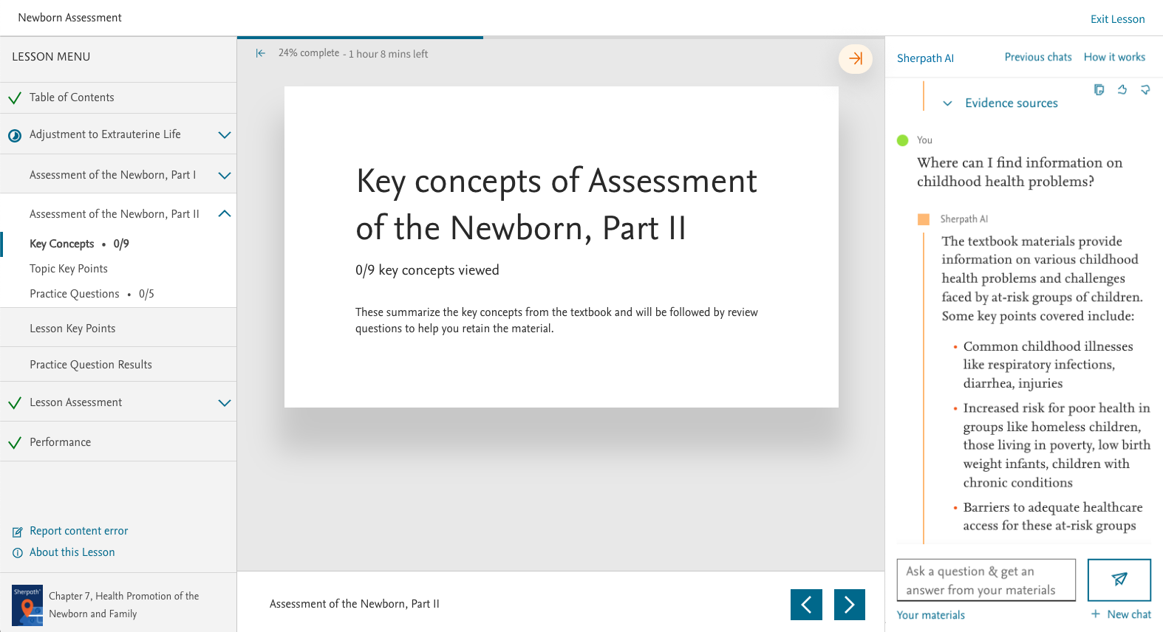Go to previous page arrow button

click(x=806, y=605)
